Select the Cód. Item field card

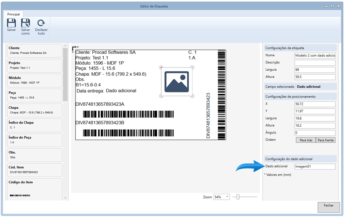35,170
